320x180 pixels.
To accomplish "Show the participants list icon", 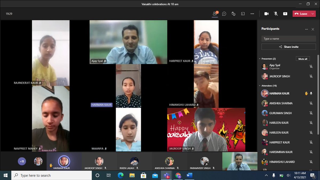I will tap(215, 14).
